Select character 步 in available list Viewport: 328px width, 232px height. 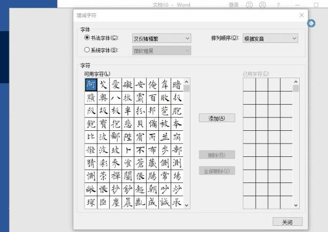click(165, 150)
